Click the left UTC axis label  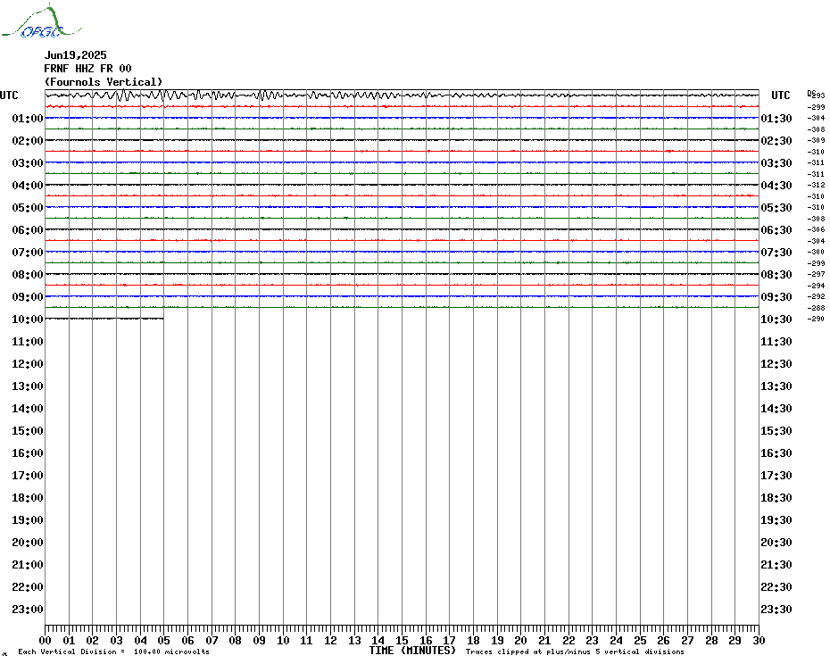click(x=9, y=95)
